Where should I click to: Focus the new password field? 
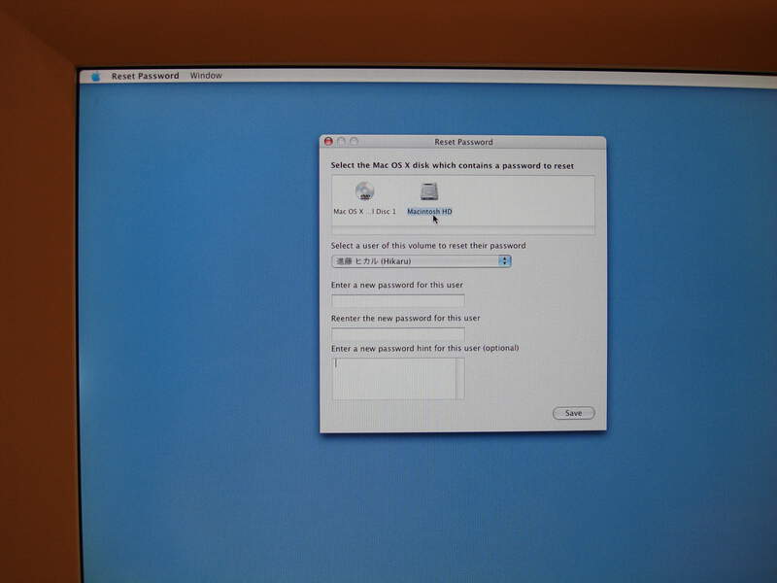pos(398,300)
